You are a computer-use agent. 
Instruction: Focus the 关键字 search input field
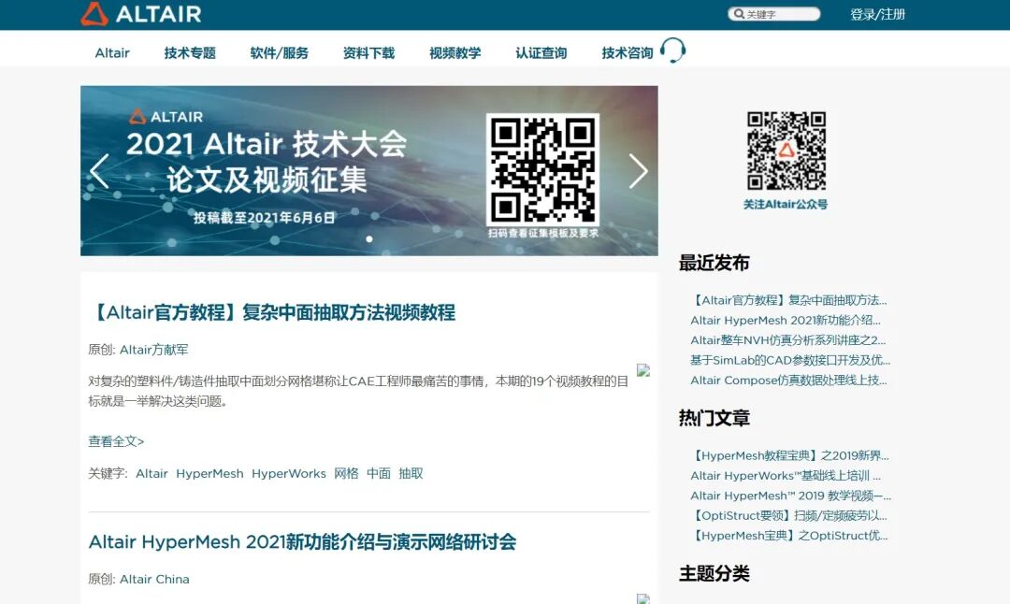(x=774, y=13)
